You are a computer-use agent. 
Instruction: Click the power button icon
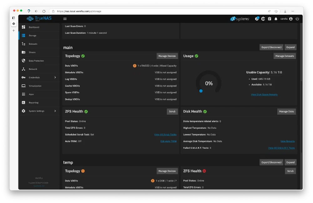297,19
